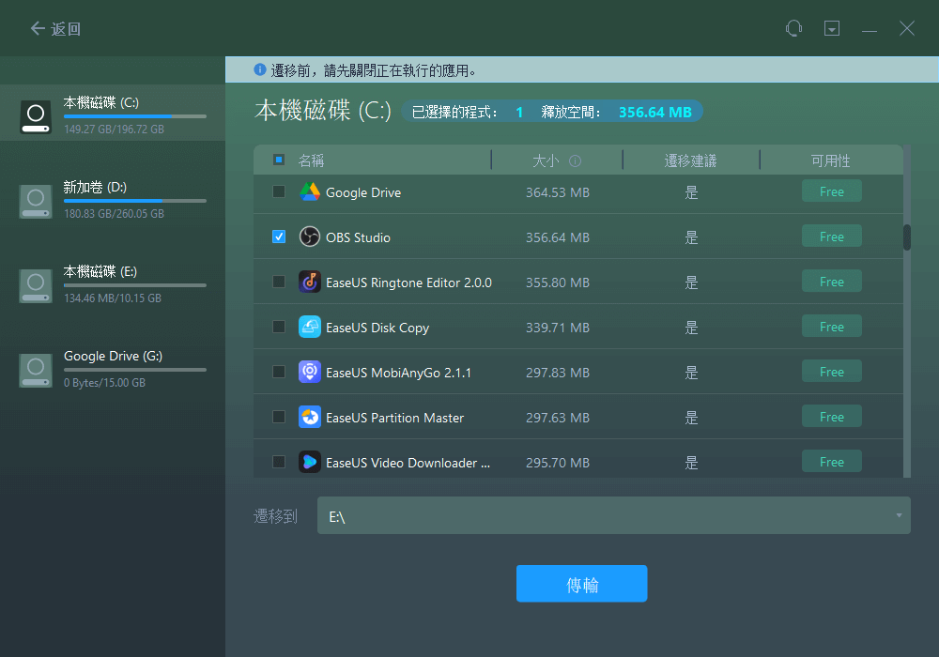Click the '134.46 MB/10.15 GB' usage text

(x=113, y=298)
